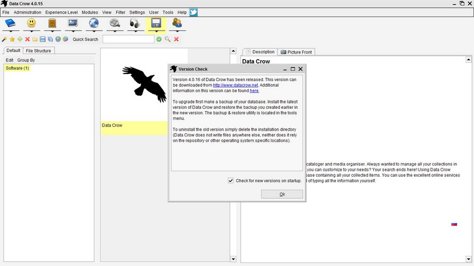Image resolution: width=474 pixels, height=266 pixels.
Task: Open the headphones Music module
Action: [x=135, y=23]
